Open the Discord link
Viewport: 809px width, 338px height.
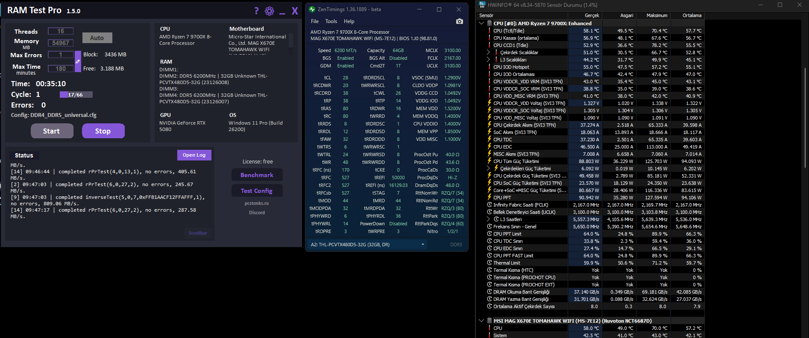pyautogui.click(x=257, y=213)
